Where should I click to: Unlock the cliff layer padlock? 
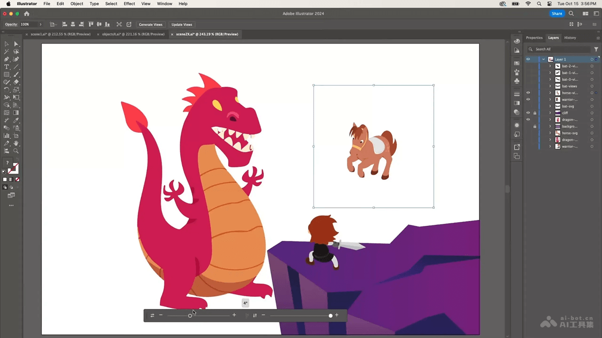click(x=535, y=113)
